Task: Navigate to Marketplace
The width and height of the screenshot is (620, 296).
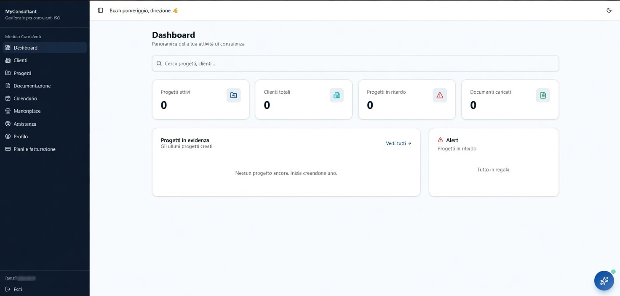Action: tap(45, 111)
